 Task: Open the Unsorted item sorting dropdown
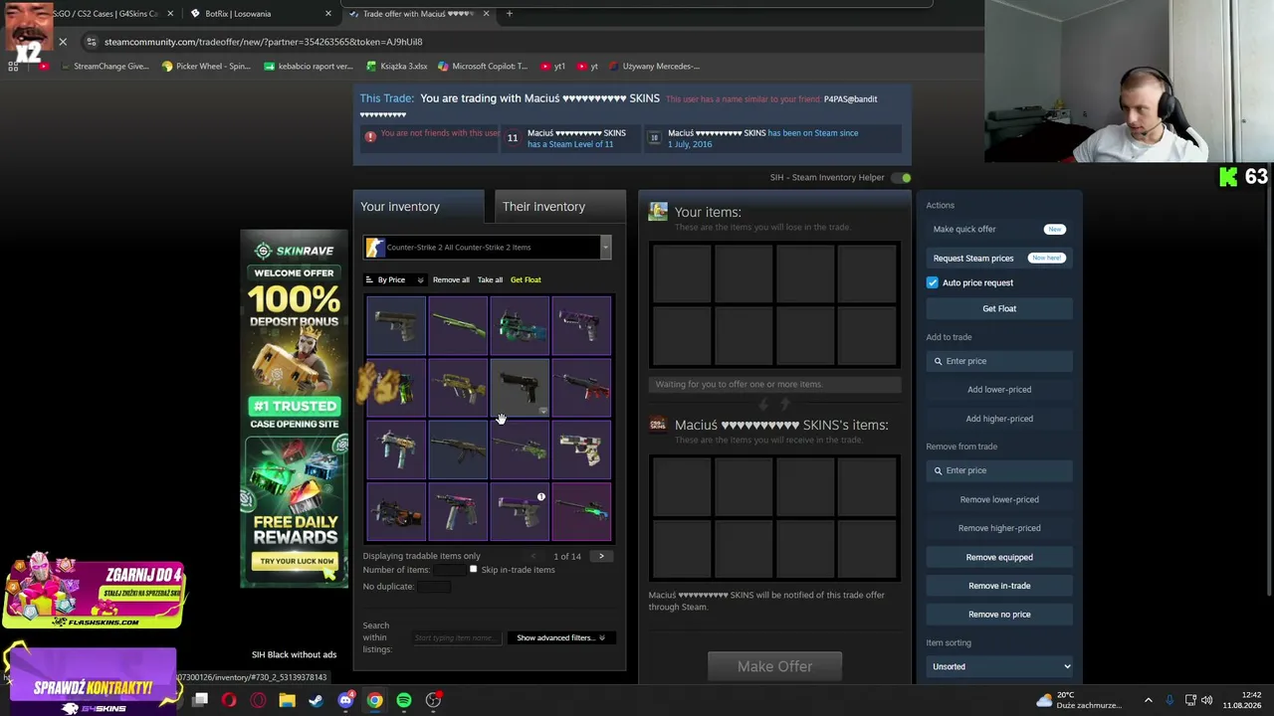(999, 666)
